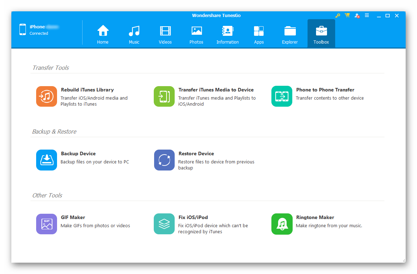
Task: Launch the Phone to Phone Transfer icon
Action: pos(282,96)
